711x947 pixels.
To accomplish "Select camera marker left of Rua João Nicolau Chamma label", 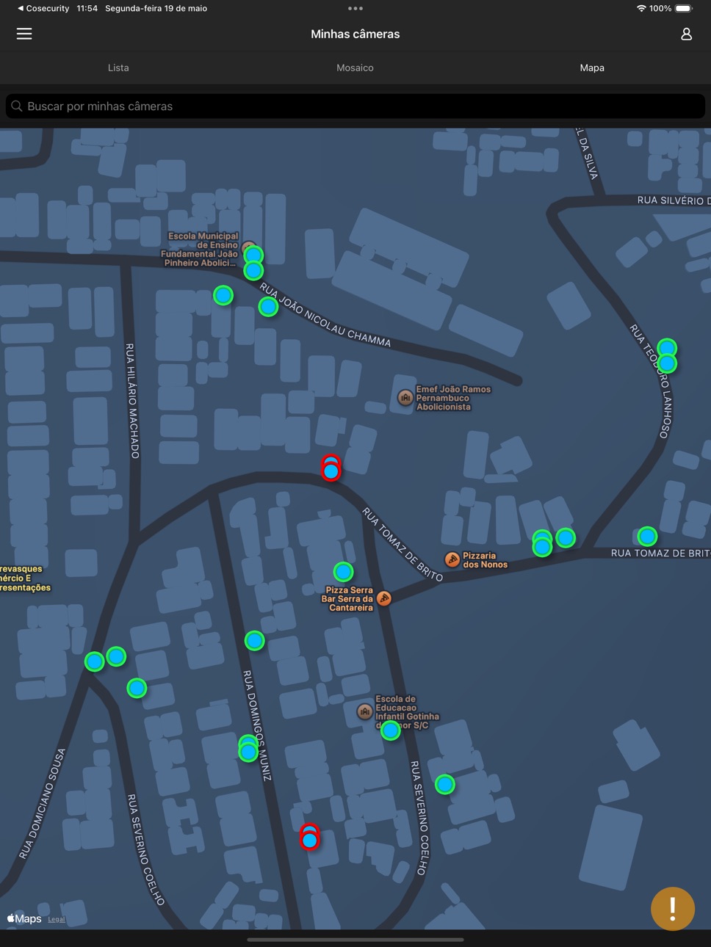I will (x=268, y=306).
